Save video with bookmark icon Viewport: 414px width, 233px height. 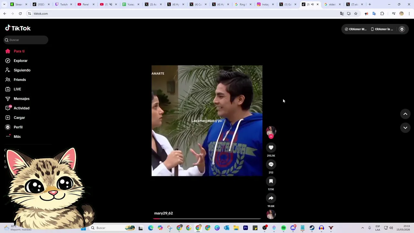pos(271,181)
